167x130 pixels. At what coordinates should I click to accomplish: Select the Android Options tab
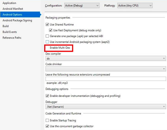pos(12,15)
